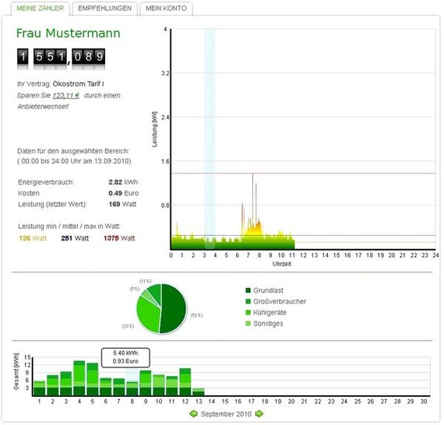
Task: Select the daily bar for day 1
Action: 40,388
